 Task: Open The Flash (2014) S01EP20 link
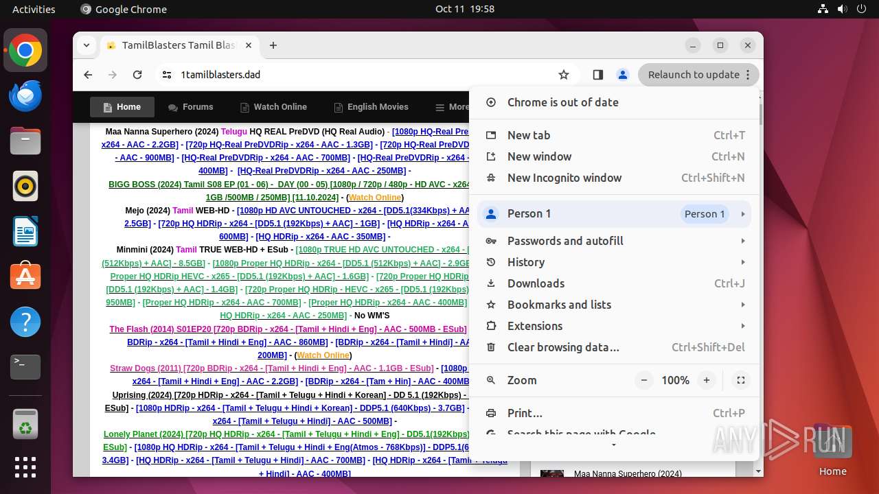tap(288, 329)
